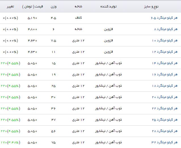Image resolution: width=181 pixels, height=148 pixels.
Task: Open the link هر کیلو میلگرد ۲۰
Action: pos(165,97)
